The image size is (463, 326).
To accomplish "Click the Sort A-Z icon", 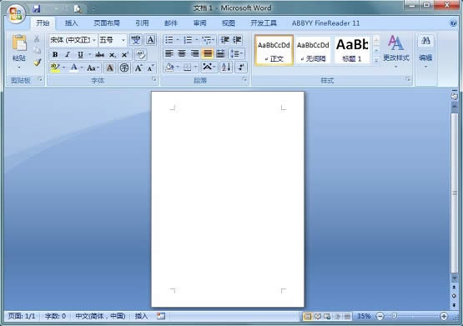I will click(225, 68).
